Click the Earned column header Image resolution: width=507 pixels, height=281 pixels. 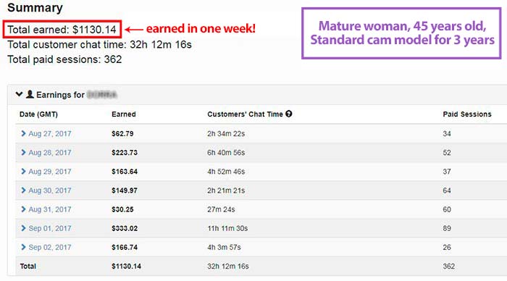pyautogui.click(x=124, y=114)
